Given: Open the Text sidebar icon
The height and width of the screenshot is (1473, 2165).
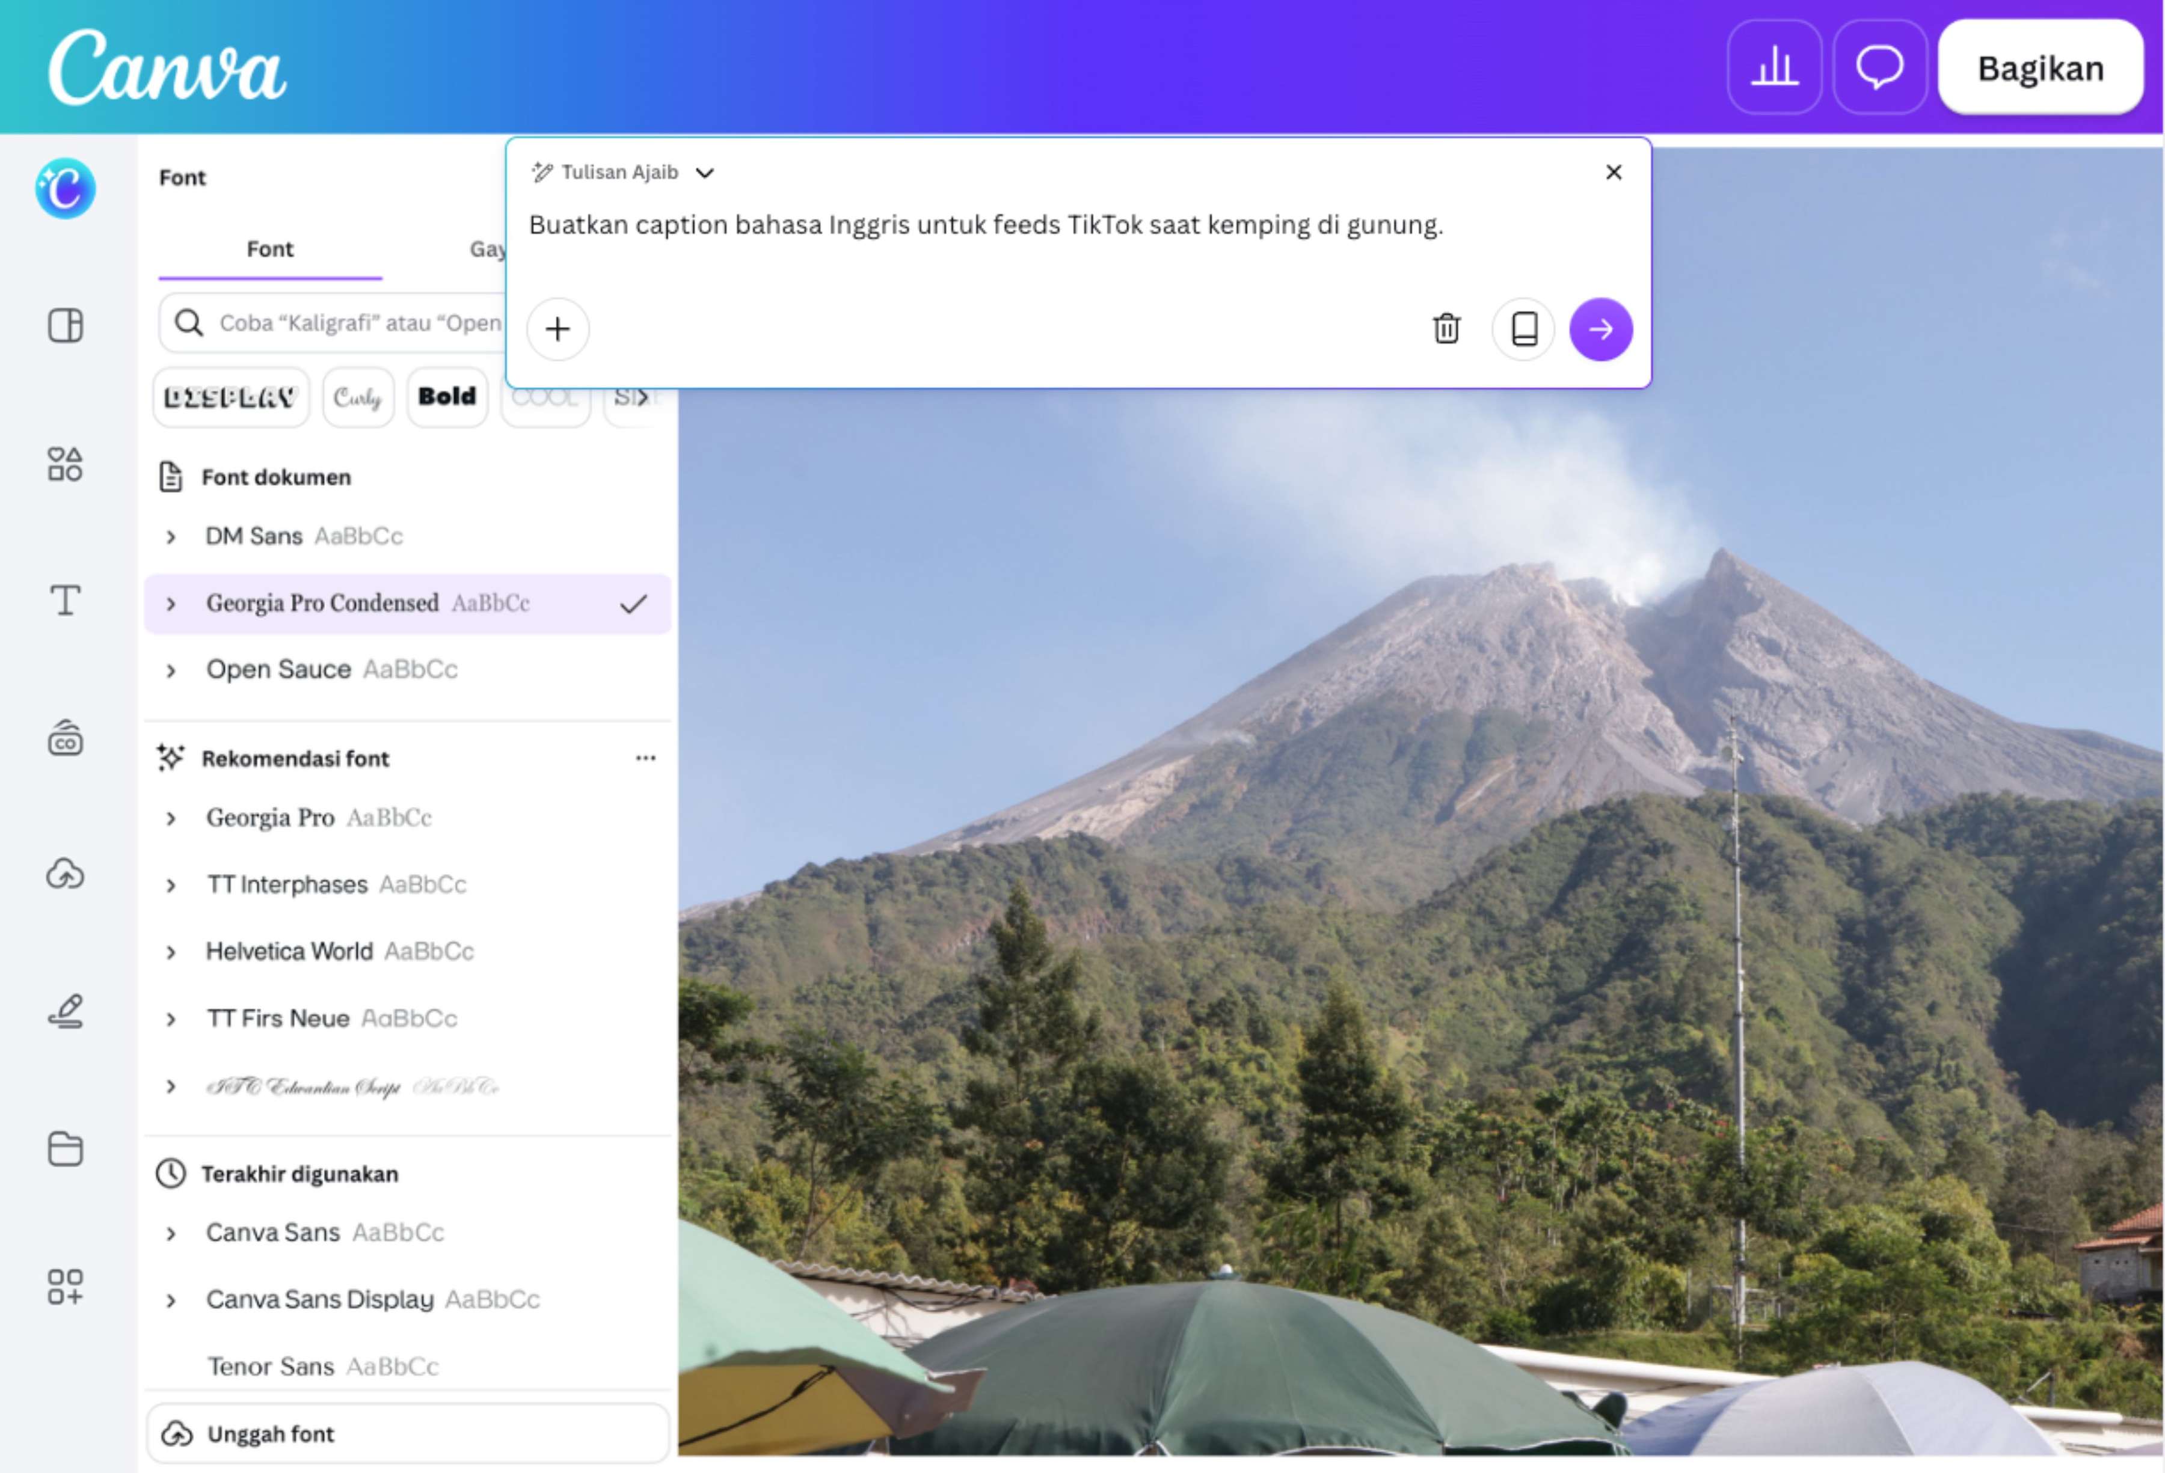Looking at the screenshot, I should (65, 601).
